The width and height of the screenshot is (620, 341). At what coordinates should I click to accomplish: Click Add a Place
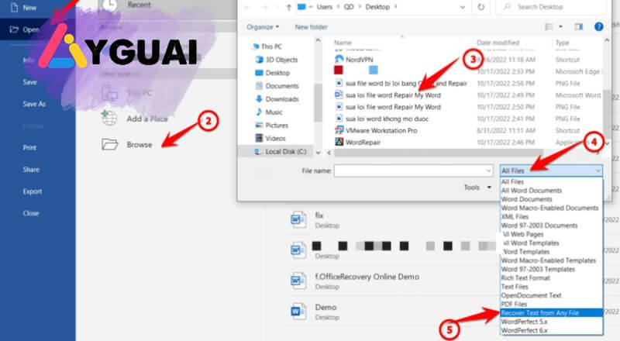(x=147, y=119)
